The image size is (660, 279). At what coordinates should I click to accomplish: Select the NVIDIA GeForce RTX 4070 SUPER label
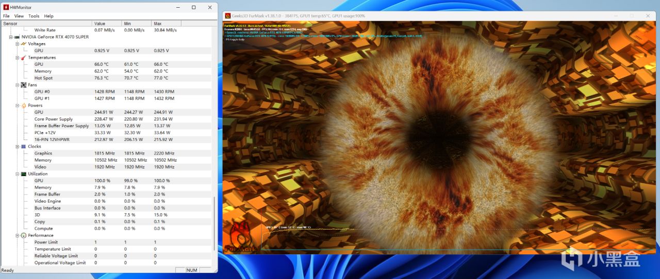point(55,37)
